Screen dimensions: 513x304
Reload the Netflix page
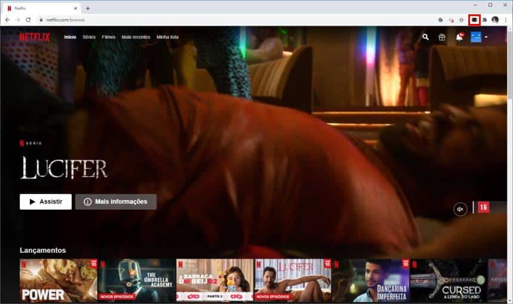[x=28, y=20]
